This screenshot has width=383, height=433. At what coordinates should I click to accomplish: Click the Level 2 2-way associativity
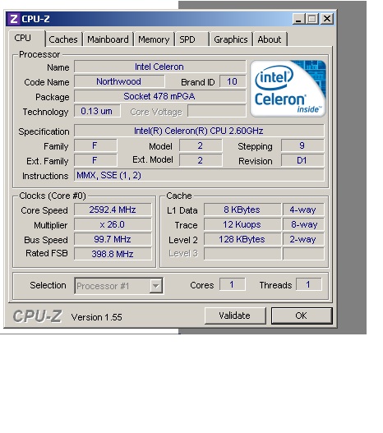[303, 239]
